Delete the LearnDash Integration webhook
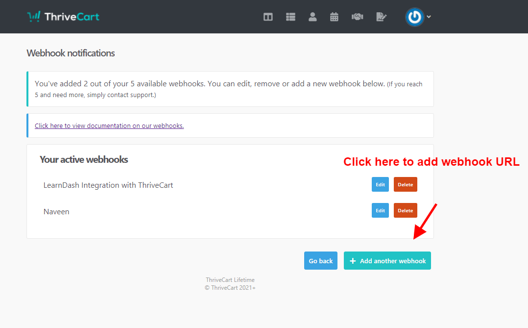 [405, 185]
